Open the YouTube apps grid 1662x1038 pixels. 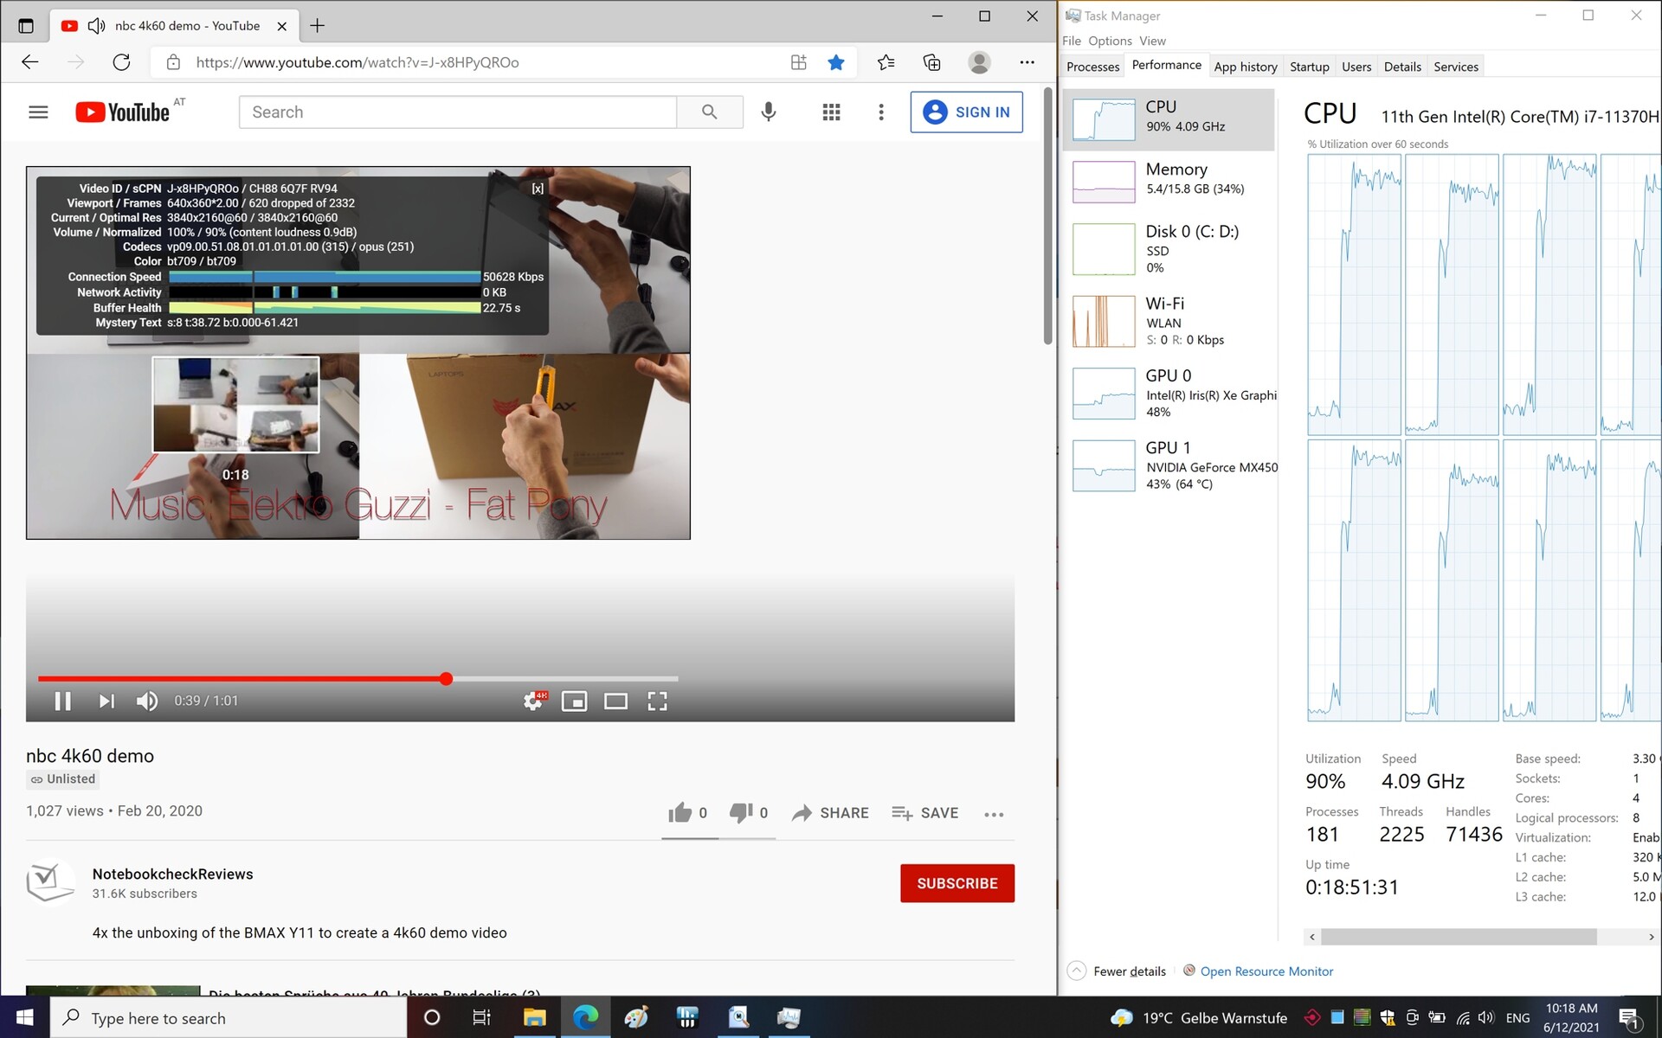(831, 112)
